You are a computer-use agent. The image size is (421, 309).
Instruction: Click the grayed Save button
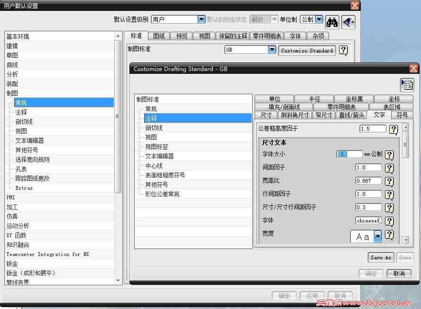405,257
